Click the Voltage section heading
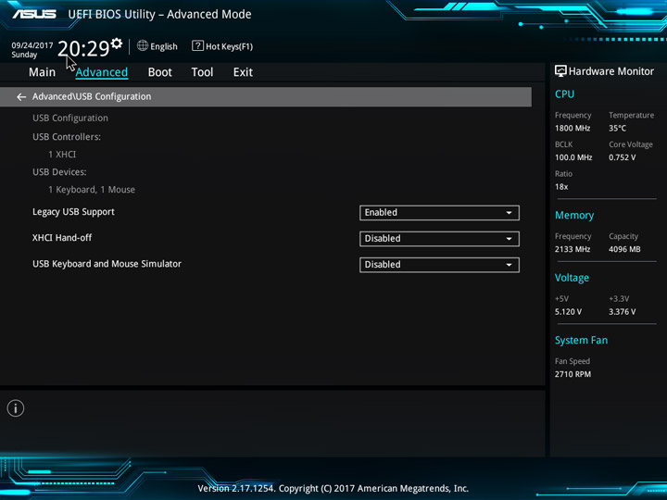The width and height of the screenshot is (667, 500). pyautogui.click(x=572, y=278)
